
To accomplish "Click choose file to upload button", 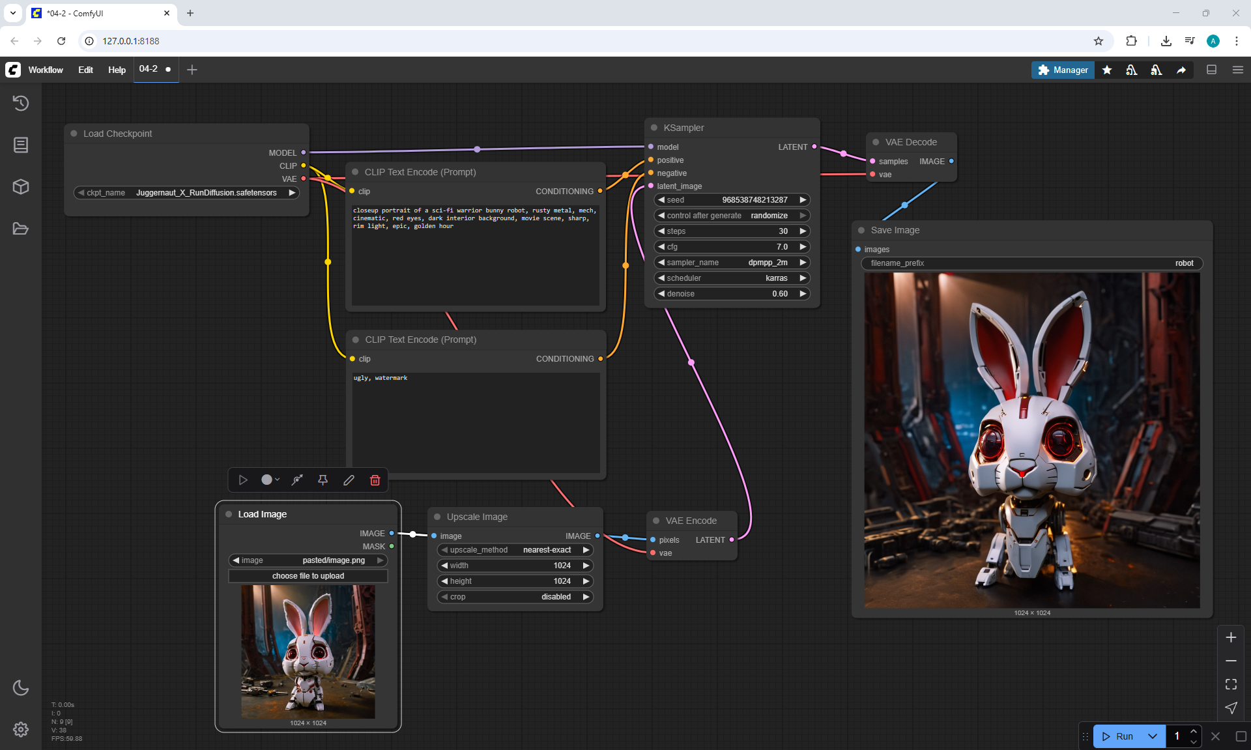I will pos(308,576).
